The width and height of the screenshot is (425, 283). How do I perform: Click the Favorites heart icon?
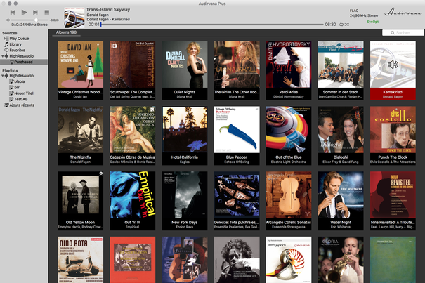[x=6, y=50]
